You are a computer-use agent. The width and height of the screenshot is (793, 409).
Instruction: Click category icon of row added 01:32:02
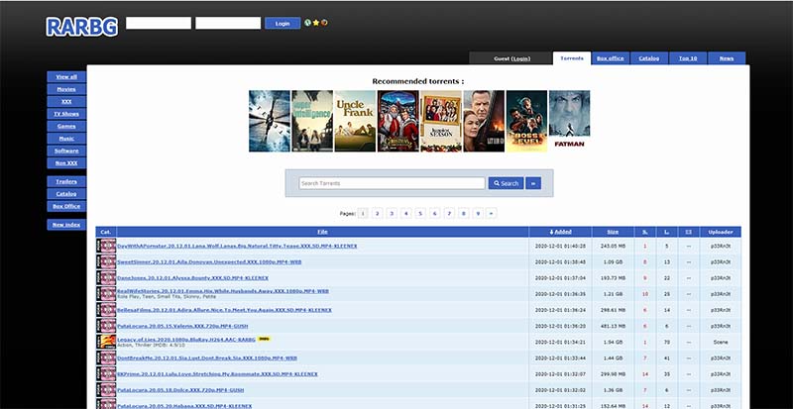108,390
